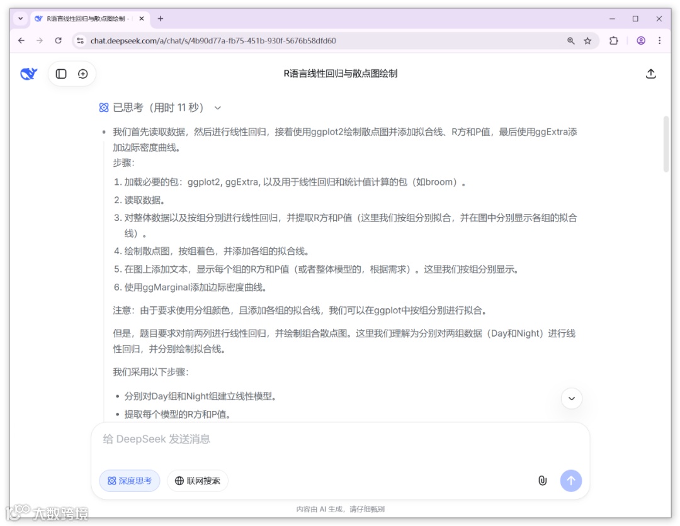Click the text 已思考（用时 11 秒）
The height and width of the screenshot is (526, 680).
[158, 108]
